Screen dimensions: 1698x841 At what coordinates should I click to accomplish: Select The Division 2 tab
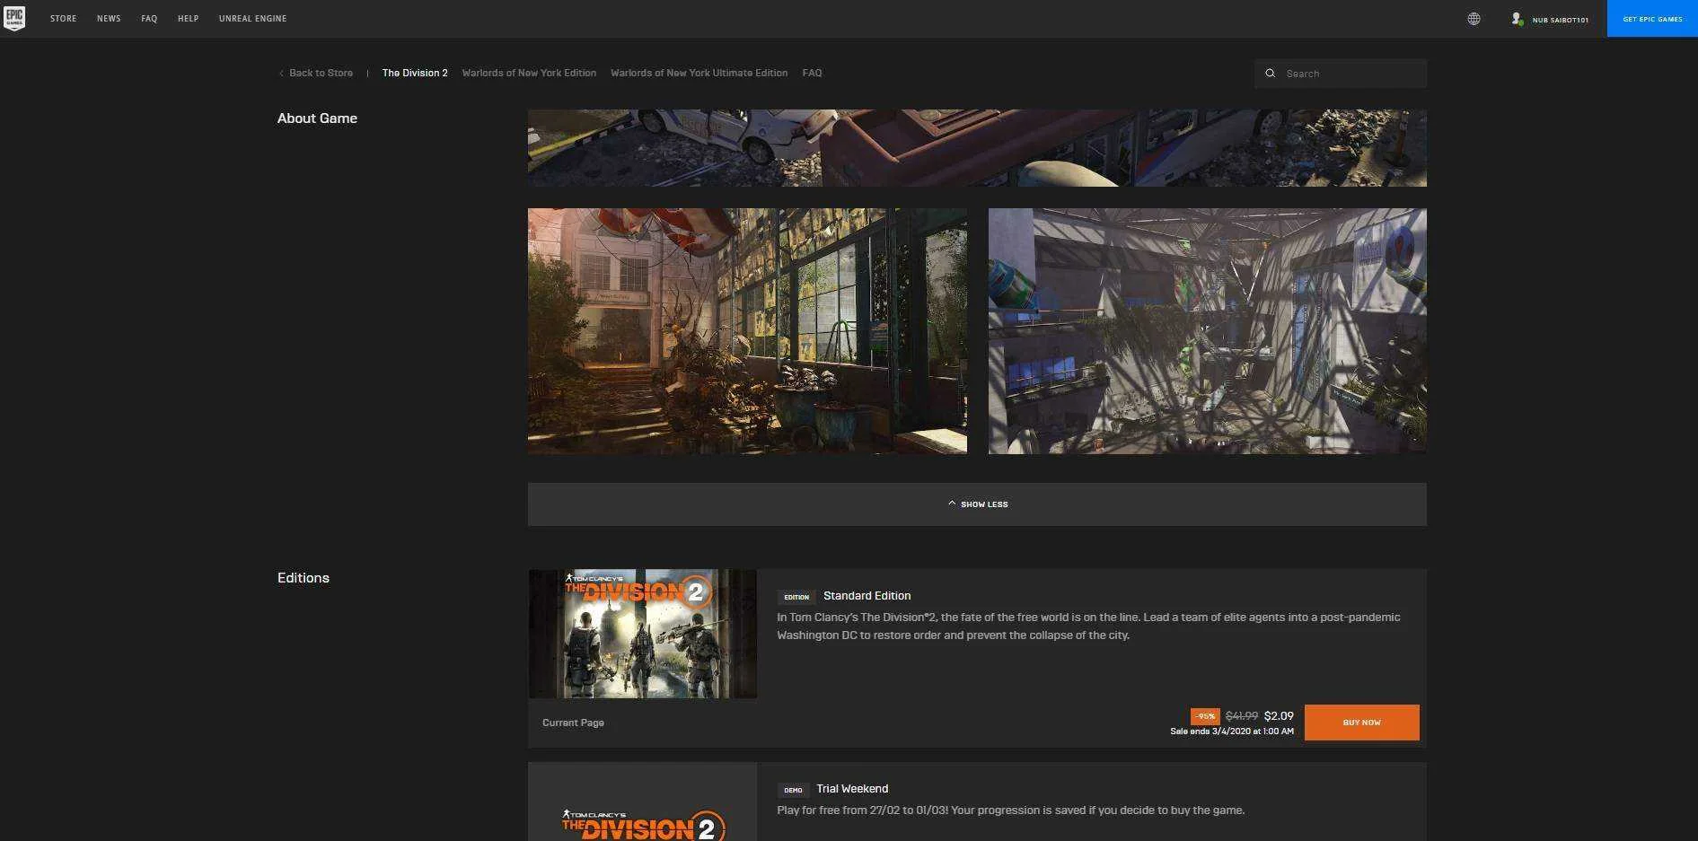[415, 74]
